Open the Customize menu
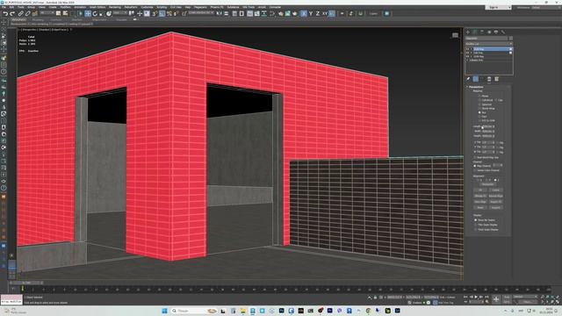This screenshot has width=562, height=316. 147,7
